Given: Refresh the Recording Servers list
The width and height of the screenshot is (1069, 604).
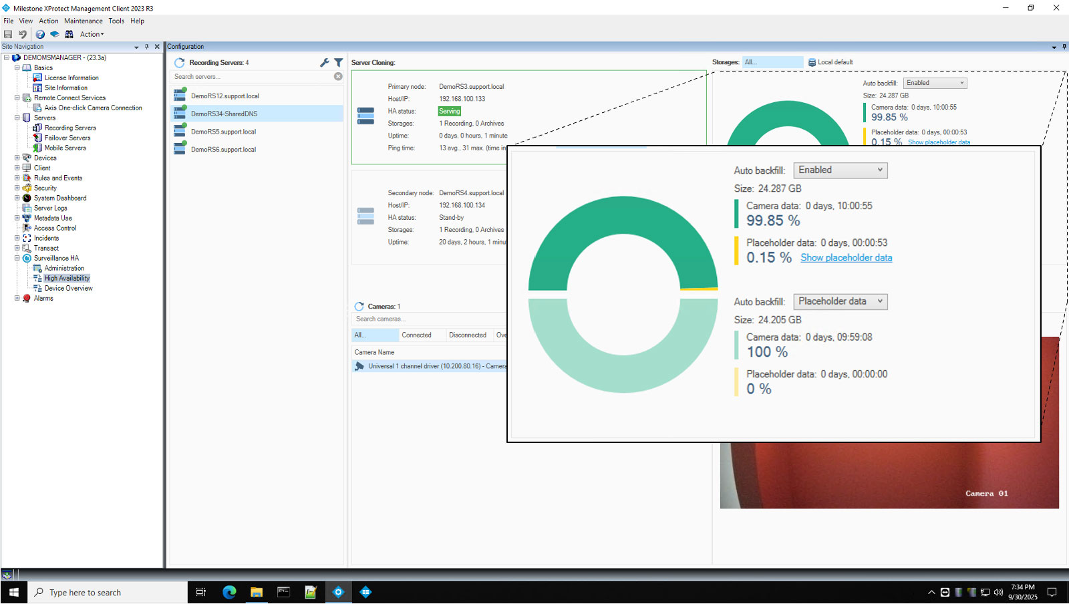Looking at the screenshot, I should [179, 63].
